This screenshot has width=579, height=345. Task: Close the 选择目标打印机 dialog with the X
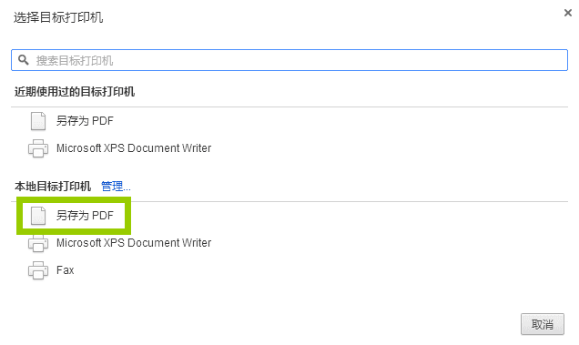tap(567, 13)
